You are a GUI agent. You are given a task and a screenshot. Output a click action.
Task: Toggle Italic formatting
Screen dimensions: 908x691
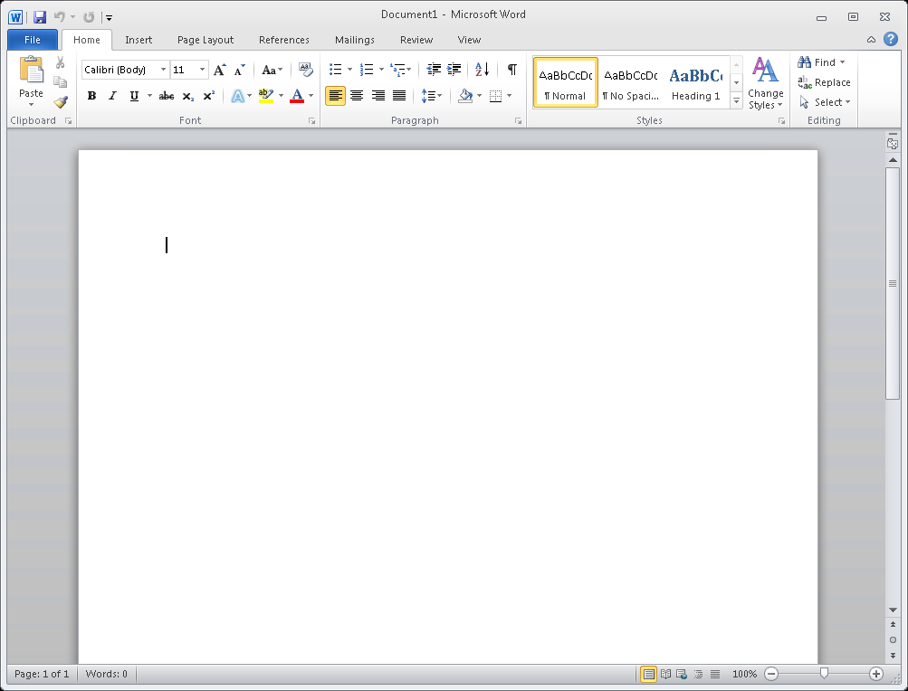point(113,96)
